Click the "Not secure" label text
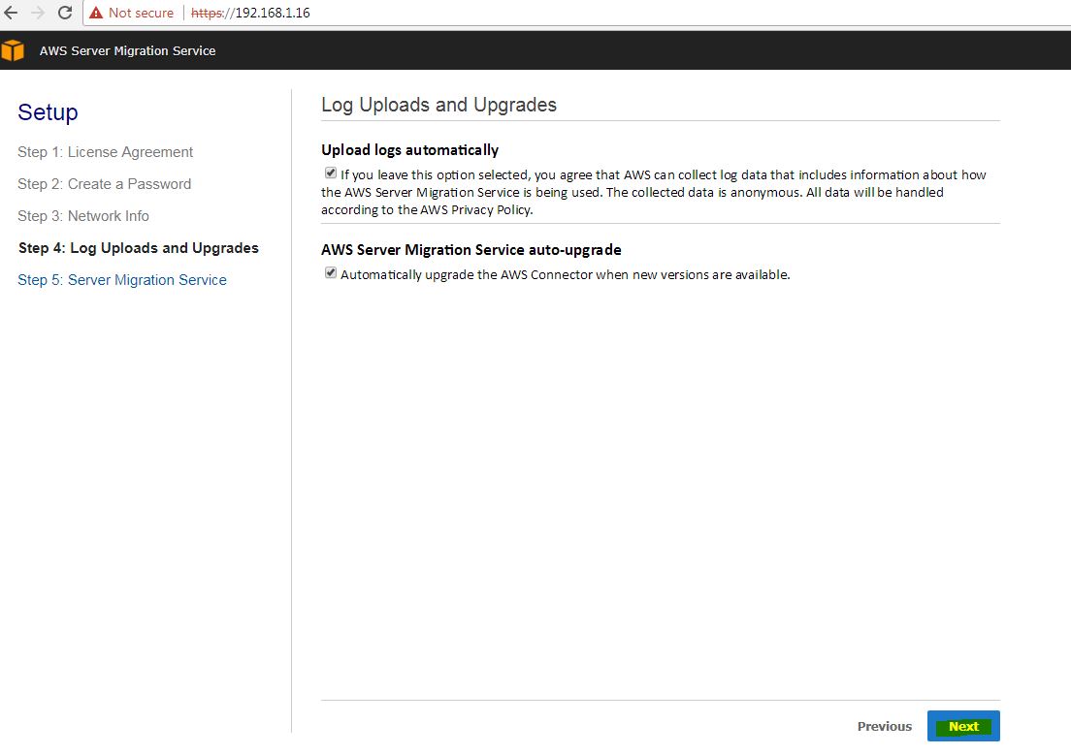Viewport: 1071px width, 755px height. tap(141, 13)
